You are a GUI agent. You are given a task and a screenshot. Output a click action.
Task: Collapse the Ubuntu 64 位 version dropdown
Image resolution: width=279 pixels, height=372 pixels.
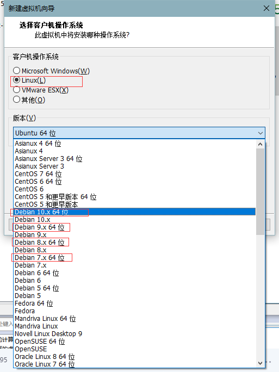click(261, 133)
